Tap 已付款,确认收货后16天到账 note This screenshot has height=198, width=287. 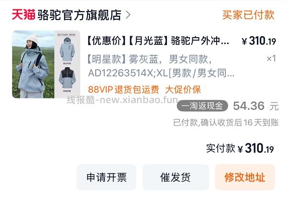pos(226,123)
